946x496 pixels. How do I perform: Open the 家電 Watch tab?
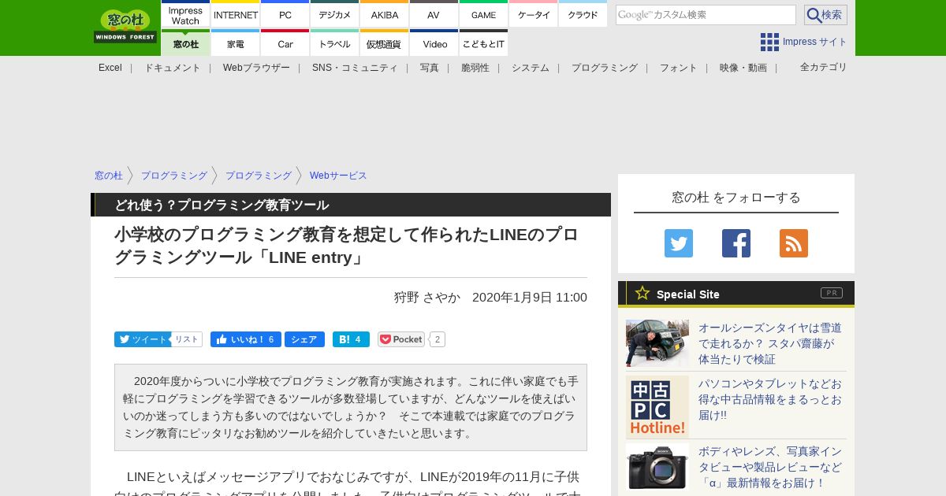click(236, 43)
